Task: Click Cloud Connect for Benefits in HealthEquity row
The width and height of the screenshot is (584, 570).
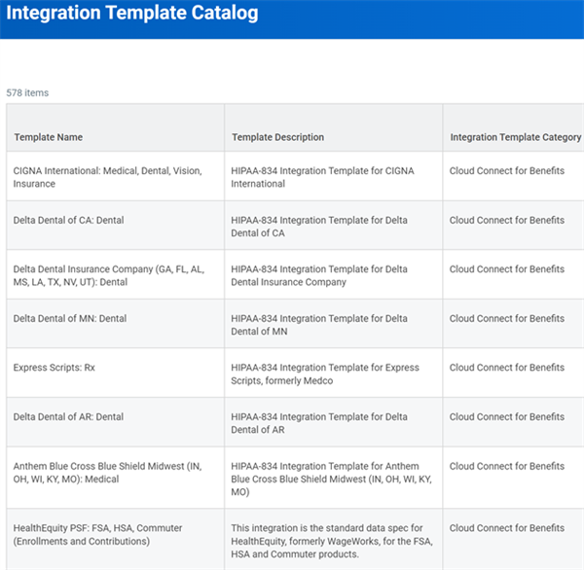Action: coord(506,528)
